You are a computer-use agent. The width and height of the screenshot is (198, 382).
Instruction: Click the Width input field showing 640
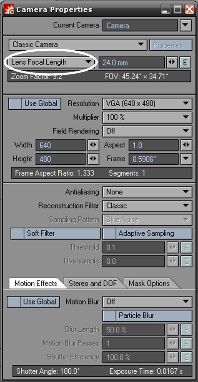click(x=60, y=145)
